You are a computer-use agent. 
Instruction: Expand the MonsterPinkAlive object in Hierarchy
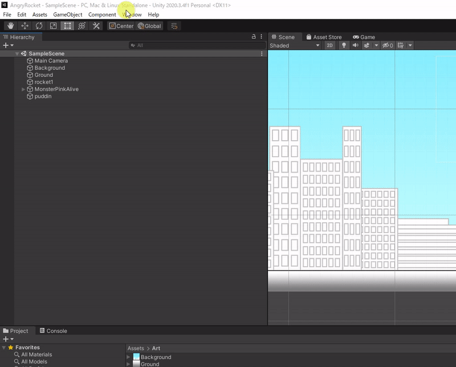point(23,89)
